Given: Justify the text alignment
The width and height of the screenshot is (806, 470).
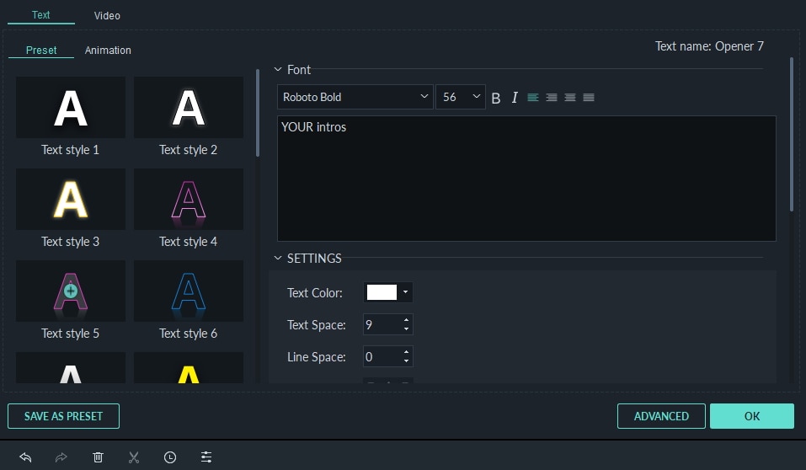Looking at the screenshot, I should (589, 98).
